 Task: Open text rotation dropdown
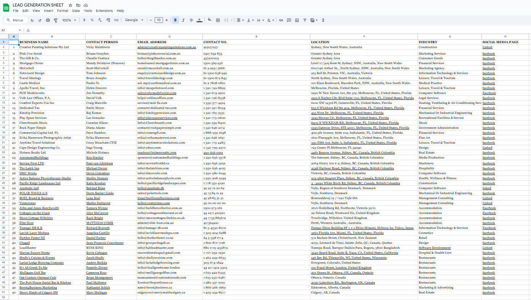click(x=271, y=20)
